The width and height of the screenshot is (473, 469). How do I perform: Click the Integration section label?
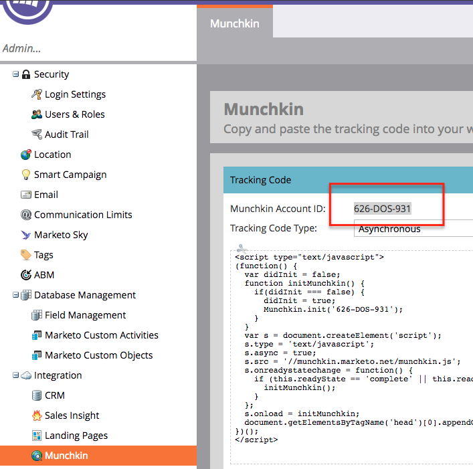click(x=58, y=375)
